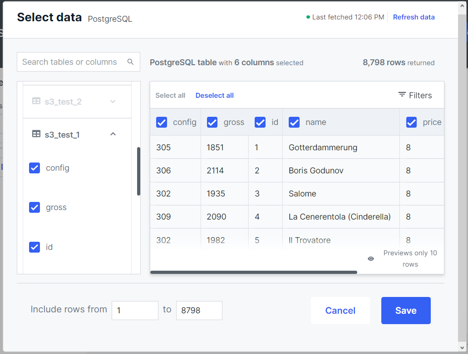Uncheck the config checkbox in the sidebar
This screenshot has width=468, height=354.
(35, 168)
